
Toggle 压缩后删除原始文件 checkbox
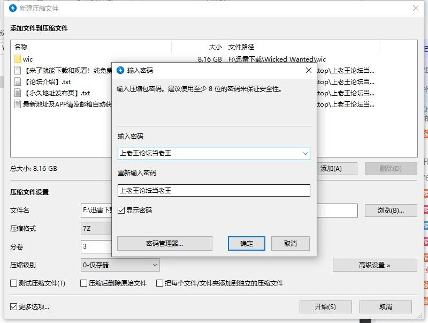tap(84, 283)
